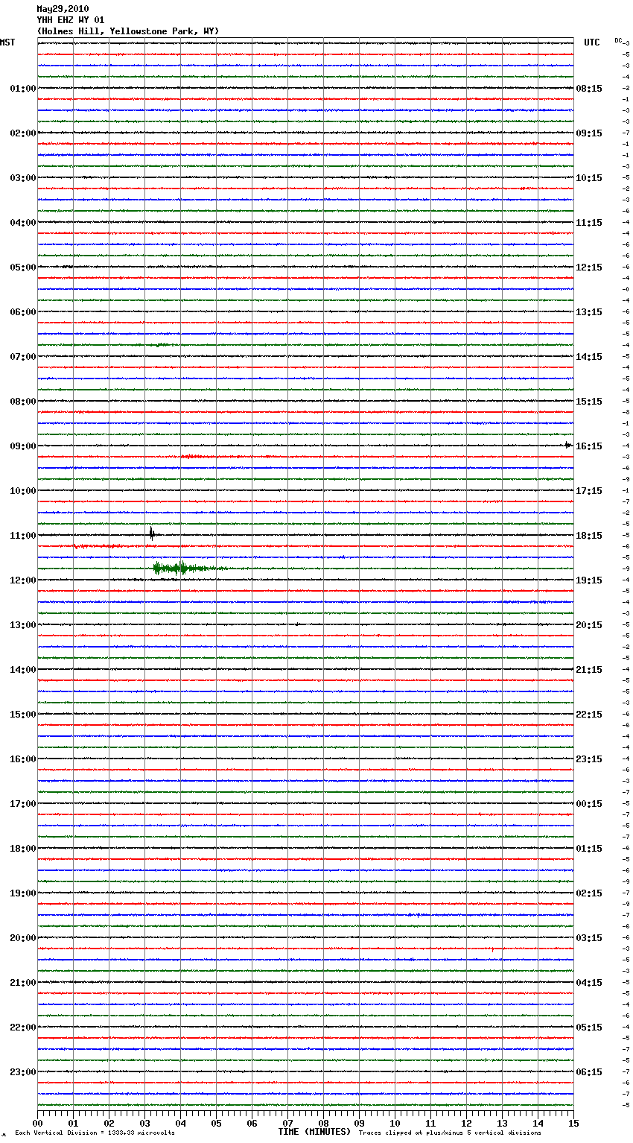Click the 06:15 UTC time label
The height and width of the screenshot is (1143, 633).
[x=589, y=1072]
